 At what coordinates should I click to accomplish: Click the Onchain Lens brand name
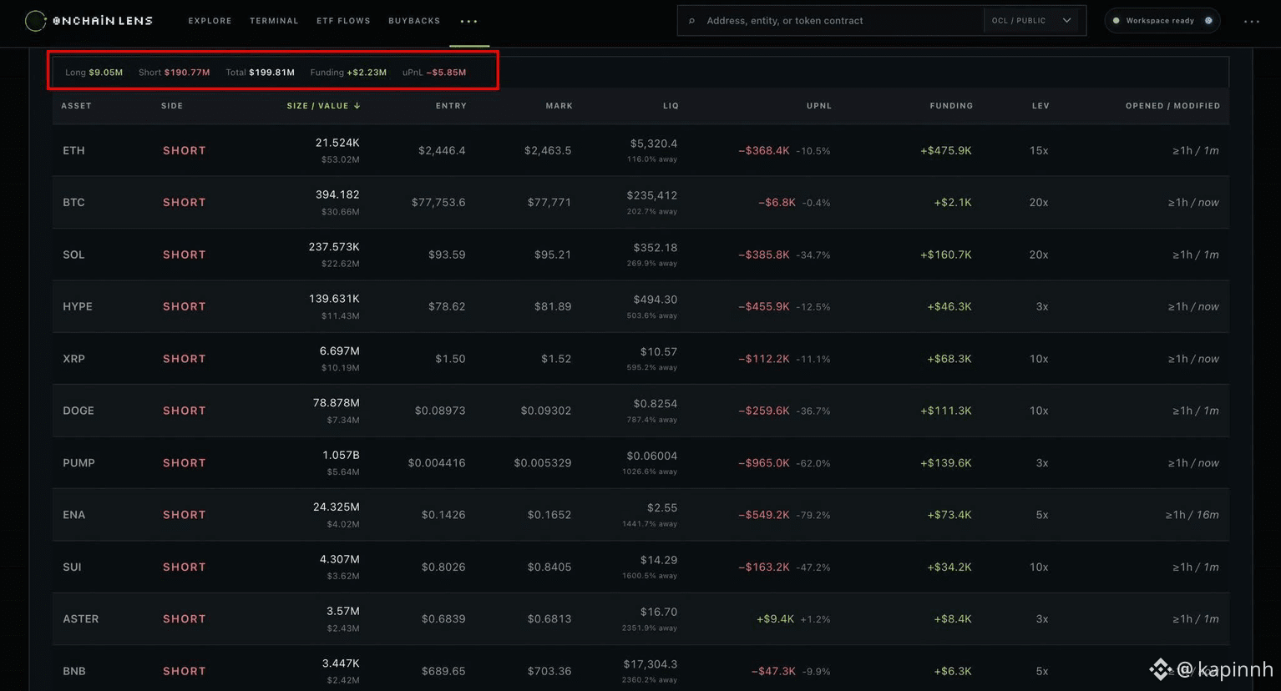tap(103, 21)
